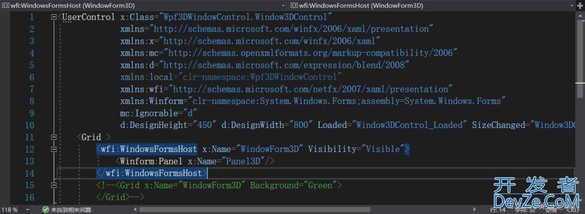Click the xmlns:mc markup-compatibility URL
585x214 pixels.
(x=311, y=53)
